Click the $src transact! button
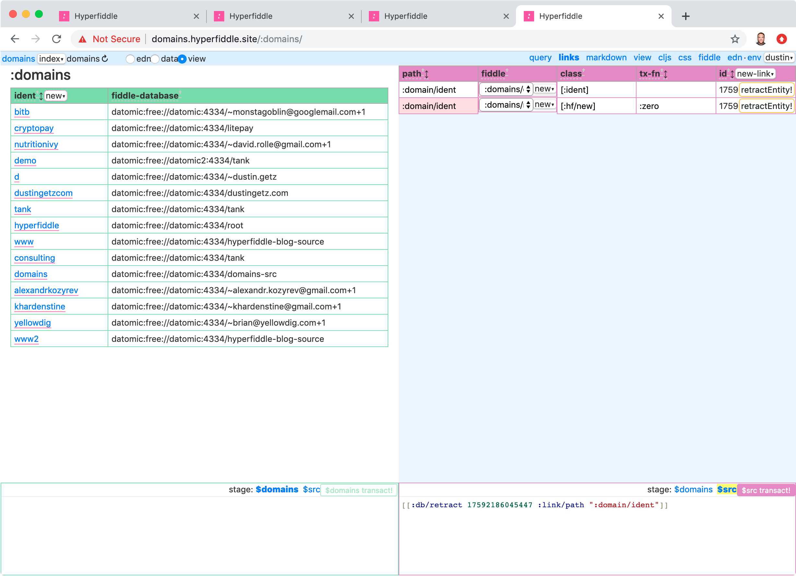The width and height of the screenshot is (796, 576). [x=766, y=490]
